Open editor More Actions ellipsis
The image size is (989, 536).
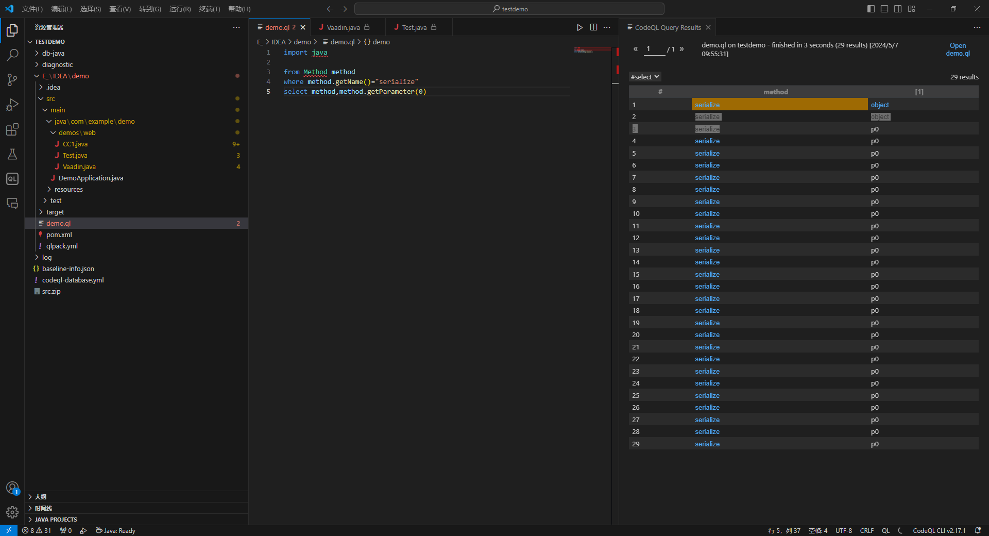coord(607,27)
